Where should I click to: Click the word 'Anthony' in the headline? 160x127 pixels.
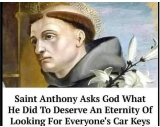(58, 99)
